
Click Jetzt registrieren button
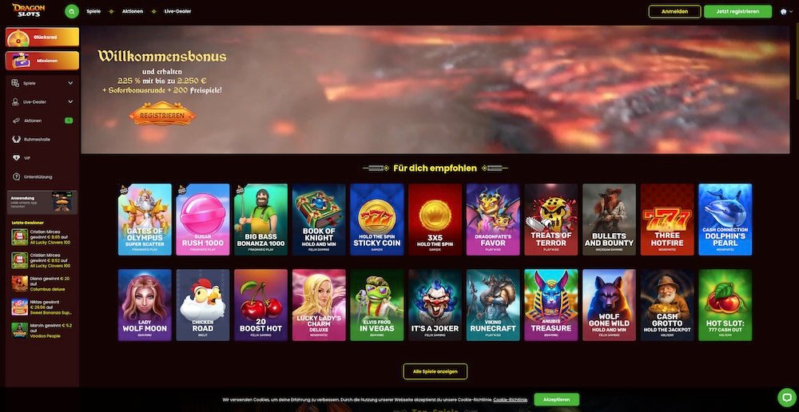(737, 12)
